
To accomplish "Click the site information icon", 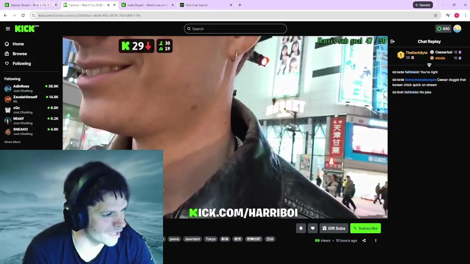I will [x=33, y=15].
